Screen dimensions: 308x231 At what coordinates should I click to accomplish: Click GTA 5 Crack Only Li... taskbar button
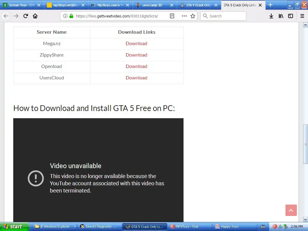[x=145, y=227]
